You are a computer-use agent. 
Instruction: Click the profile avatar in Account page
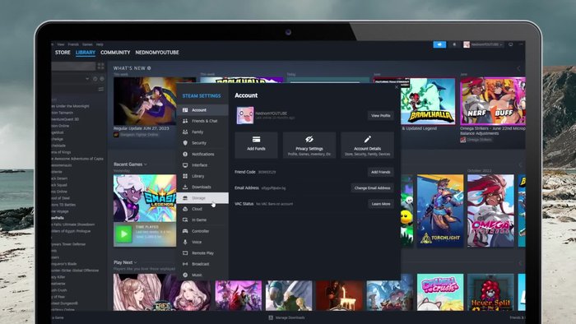point(245,115)
